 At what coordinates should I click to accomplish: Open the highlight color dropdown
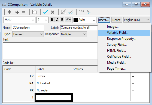[70, 20]
